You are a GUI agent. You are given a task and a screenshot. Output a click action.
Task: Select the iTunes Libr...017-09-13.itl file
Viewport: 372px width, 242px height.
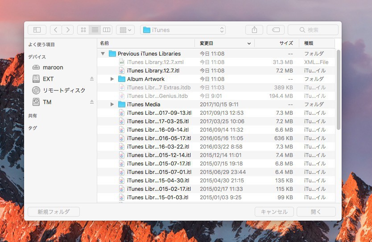pyautogui.click(x=216, y=113)
